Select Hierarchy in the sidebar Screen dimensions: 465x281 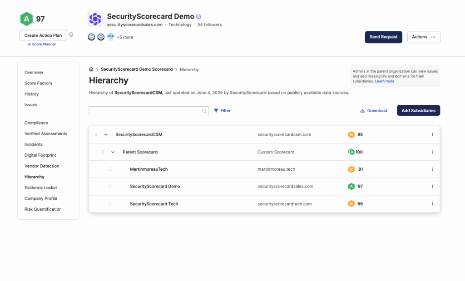pos(35,177)
